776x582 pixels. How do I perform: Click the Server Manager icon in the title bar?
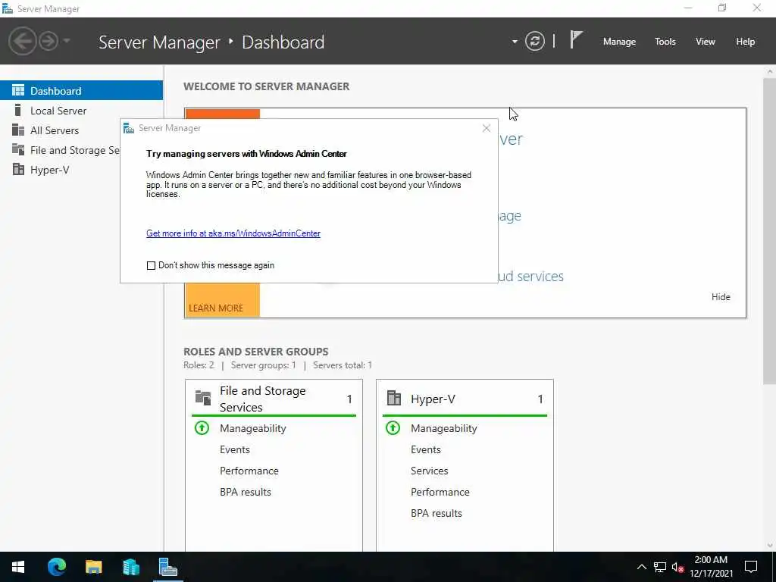pos(7,8)
